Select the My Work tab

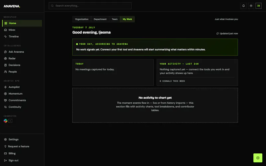127,19
